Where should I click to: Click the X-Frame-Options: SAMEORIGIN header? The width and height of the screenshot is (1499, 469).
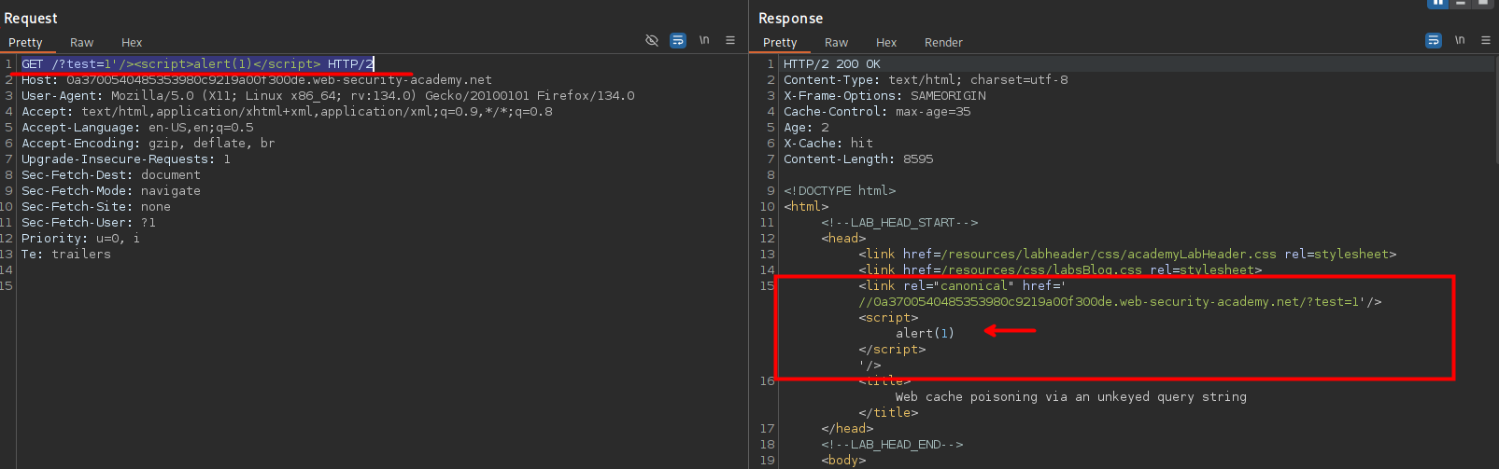(x=884, y=96)
